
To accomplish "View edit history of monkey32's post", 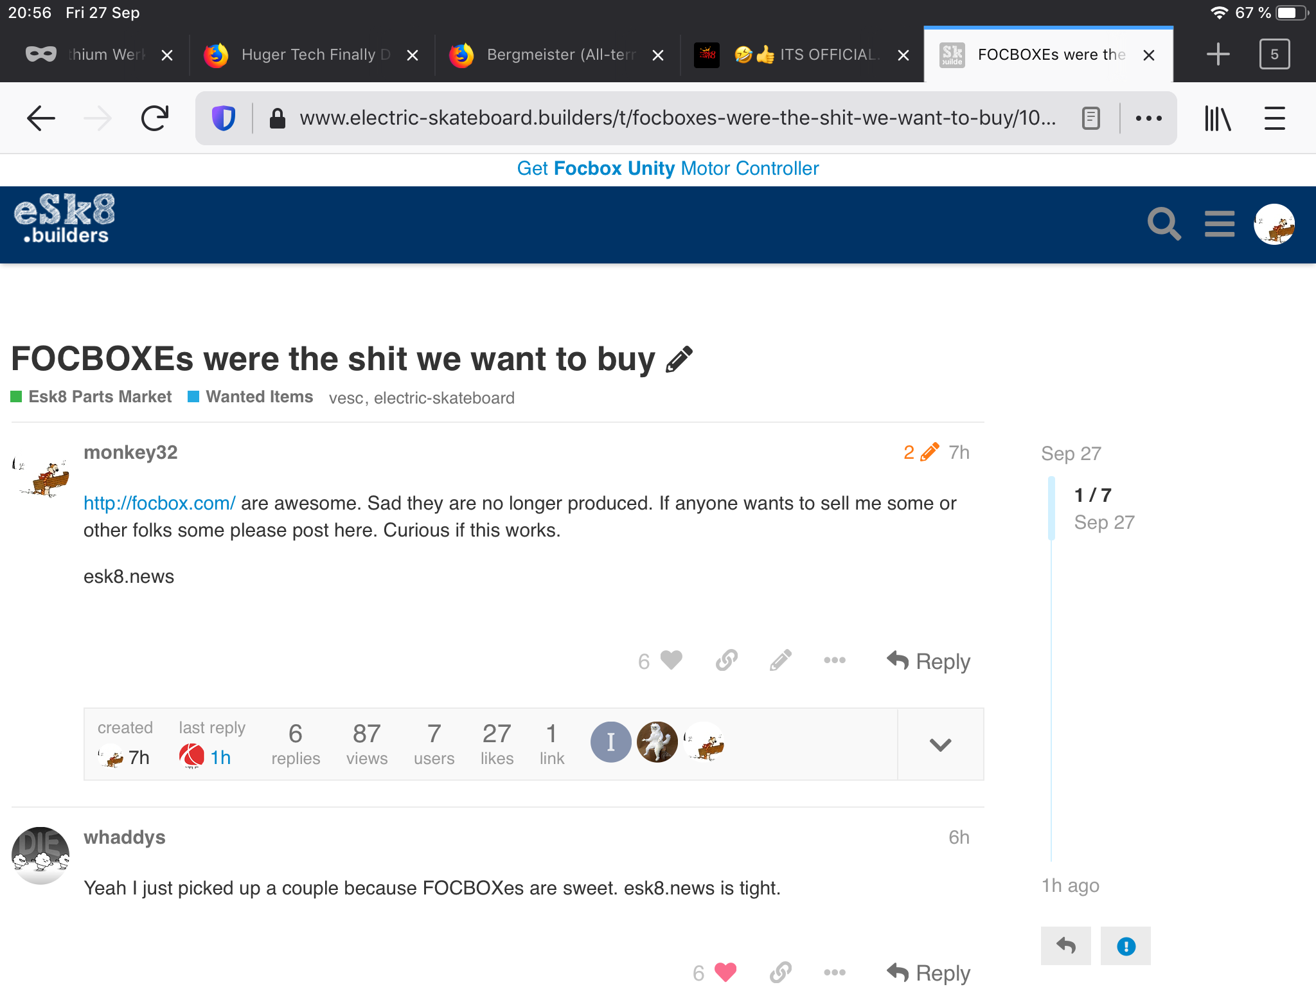I will coord(921,452).
